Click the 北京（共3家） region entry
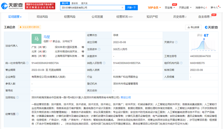 tap(39, 52)
